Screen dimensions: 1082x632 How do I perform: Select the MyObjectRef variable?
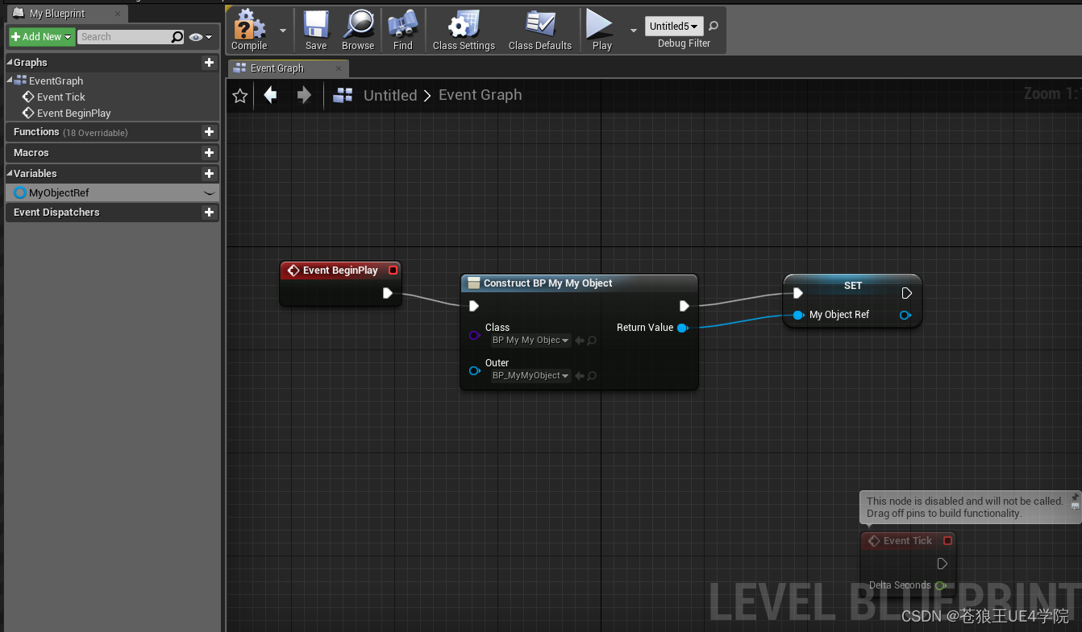(112, 193)
